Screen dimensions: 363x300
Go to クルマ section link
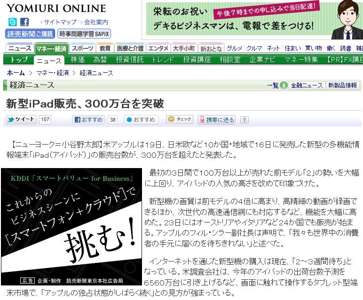click(x=254, y=48)
